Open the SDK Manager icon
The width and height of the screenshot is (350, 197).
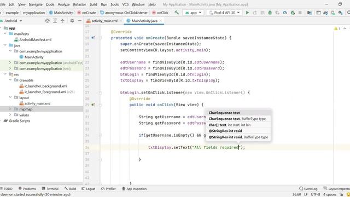click(x=340, y=13)
